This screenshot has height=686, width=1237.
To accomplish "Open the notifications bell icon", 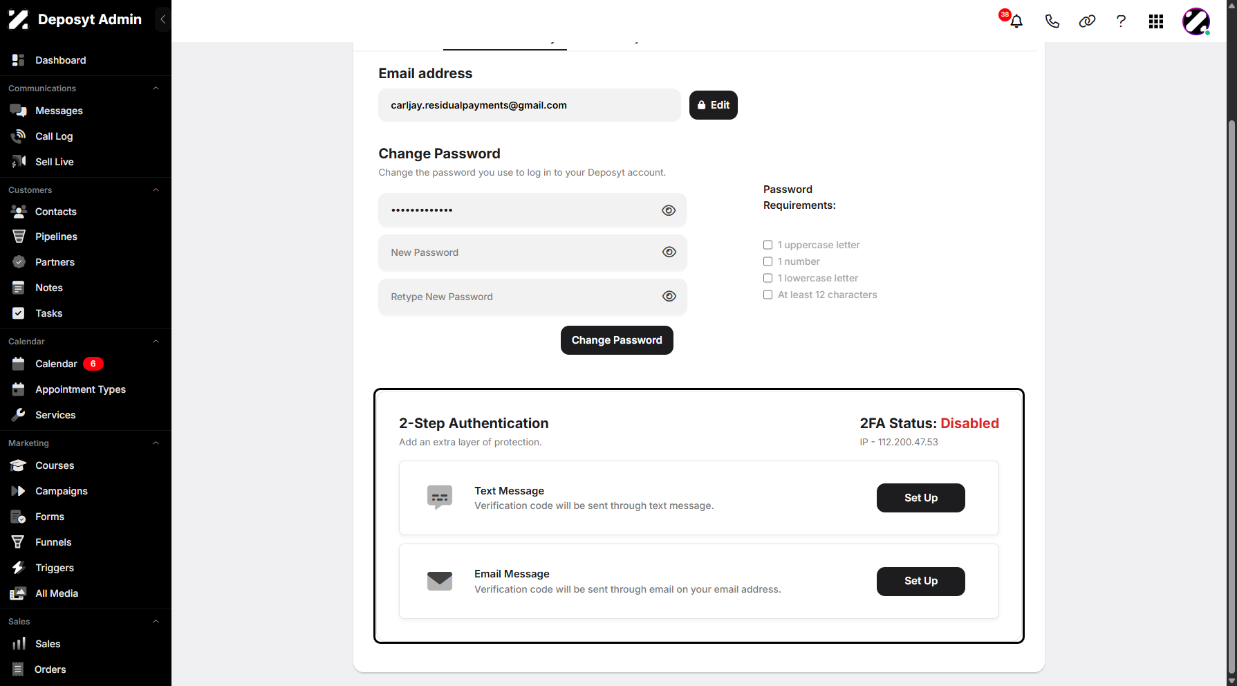I will 1016,21.
